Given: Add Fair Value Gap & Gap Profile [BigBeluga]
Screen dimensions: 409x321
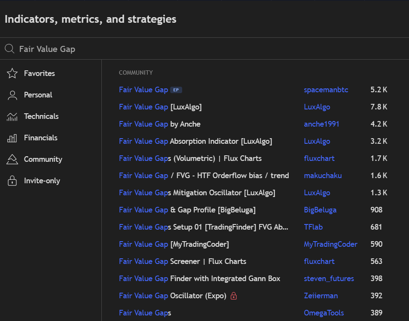Looking at the screenshot, I should [x=187, y=210].
